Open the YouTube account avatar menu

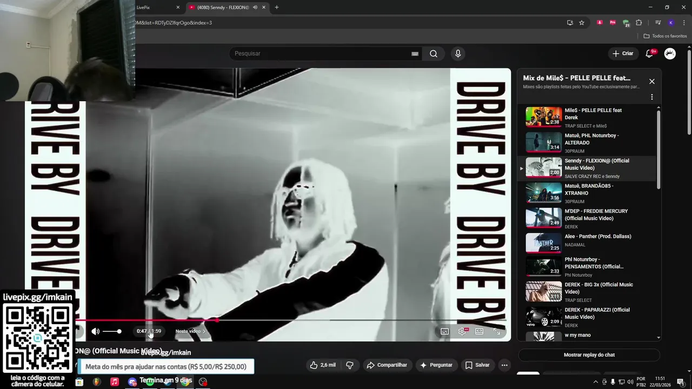pyautogui.click(x=670, y=53)
